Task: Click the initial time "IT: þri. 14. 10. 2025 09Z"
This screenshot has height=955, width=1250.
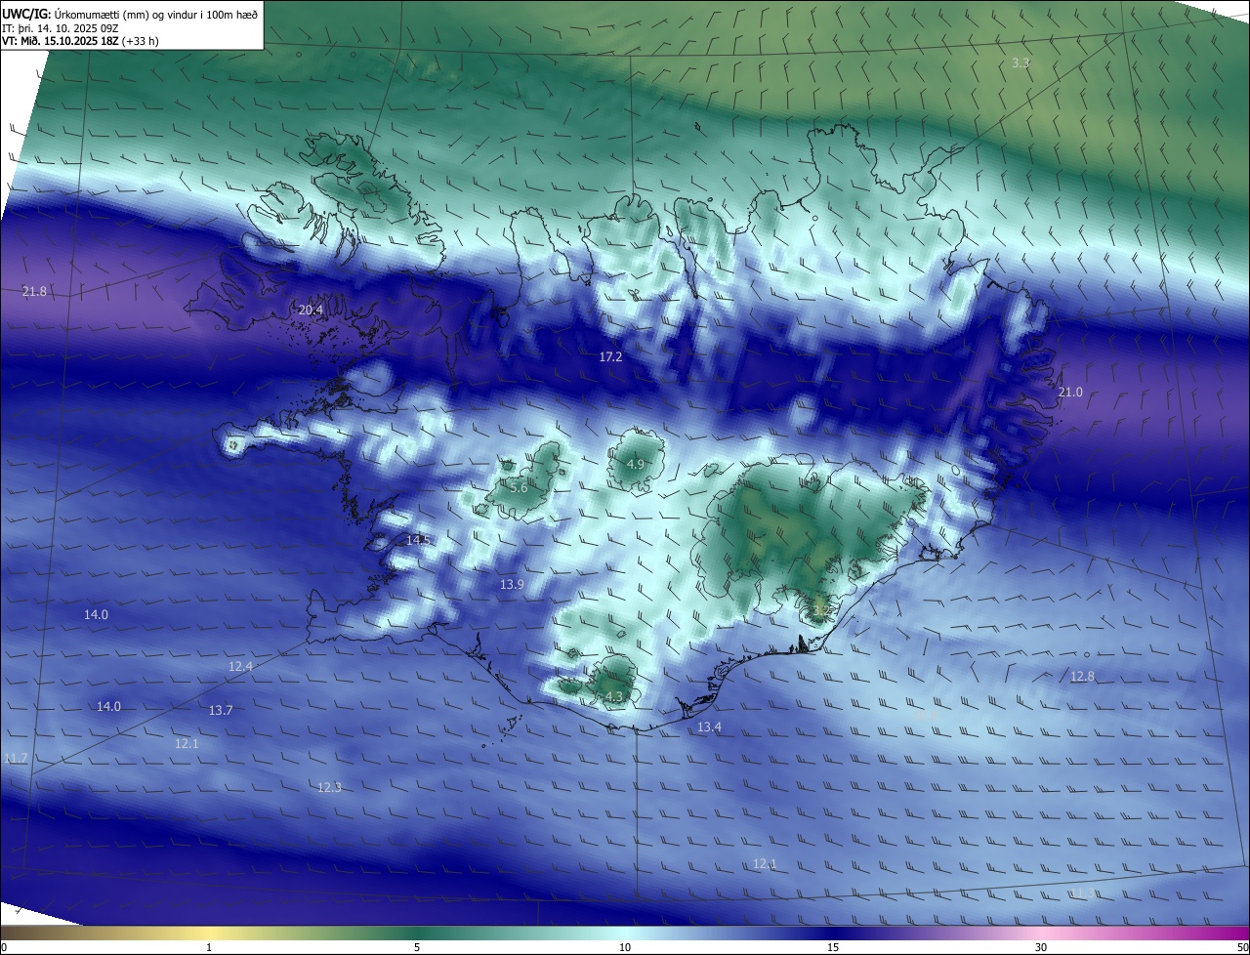Action: [x=62, y=28]
